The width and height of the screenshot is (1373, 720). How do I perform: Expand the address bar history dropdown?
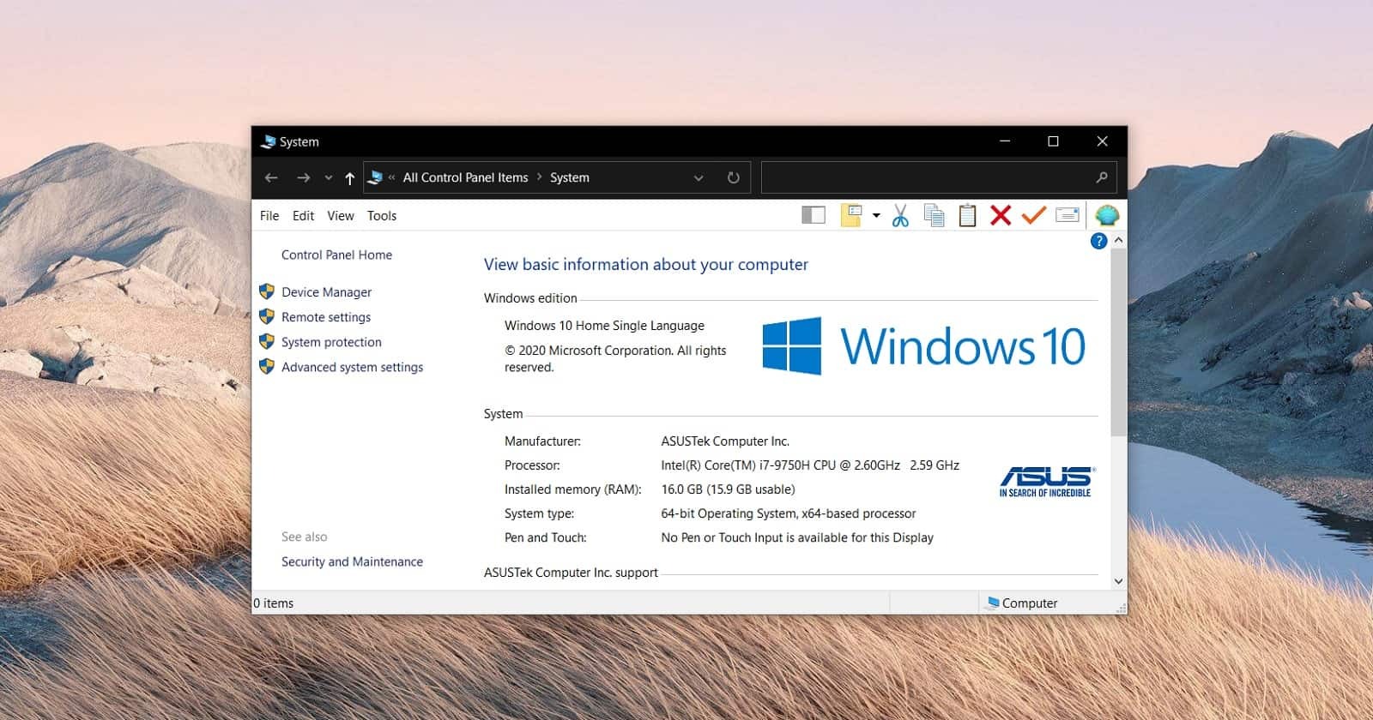point(699,178)
